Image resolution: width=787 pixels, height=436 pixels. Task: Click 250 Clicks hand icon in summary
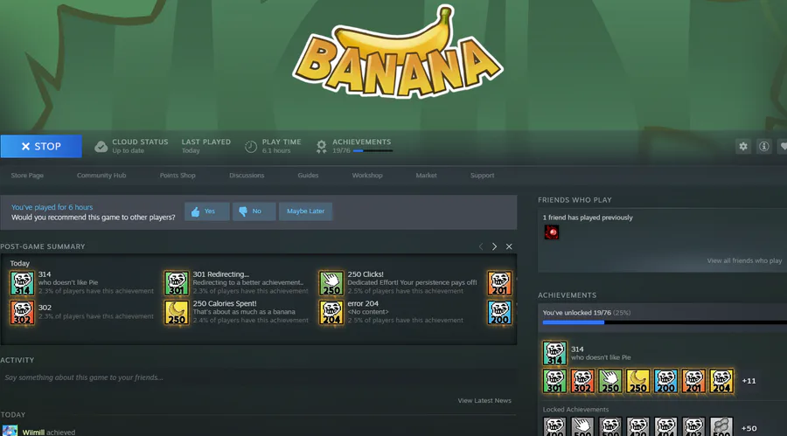[331, 283]
